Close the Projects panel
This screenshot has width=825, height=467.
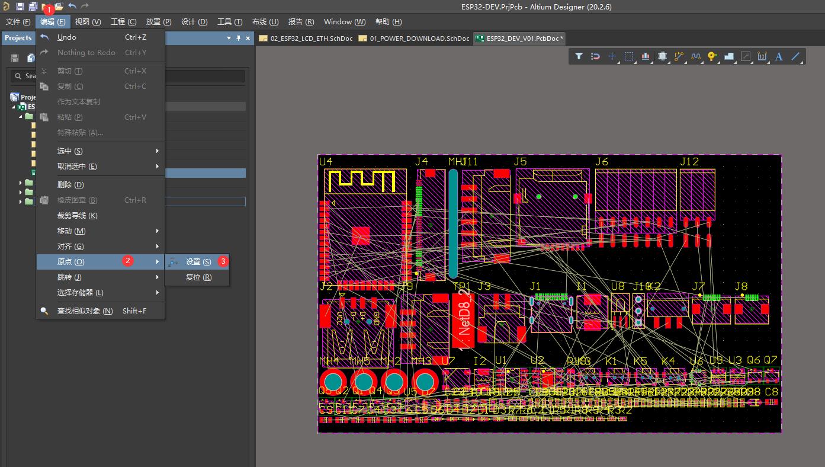248,38
